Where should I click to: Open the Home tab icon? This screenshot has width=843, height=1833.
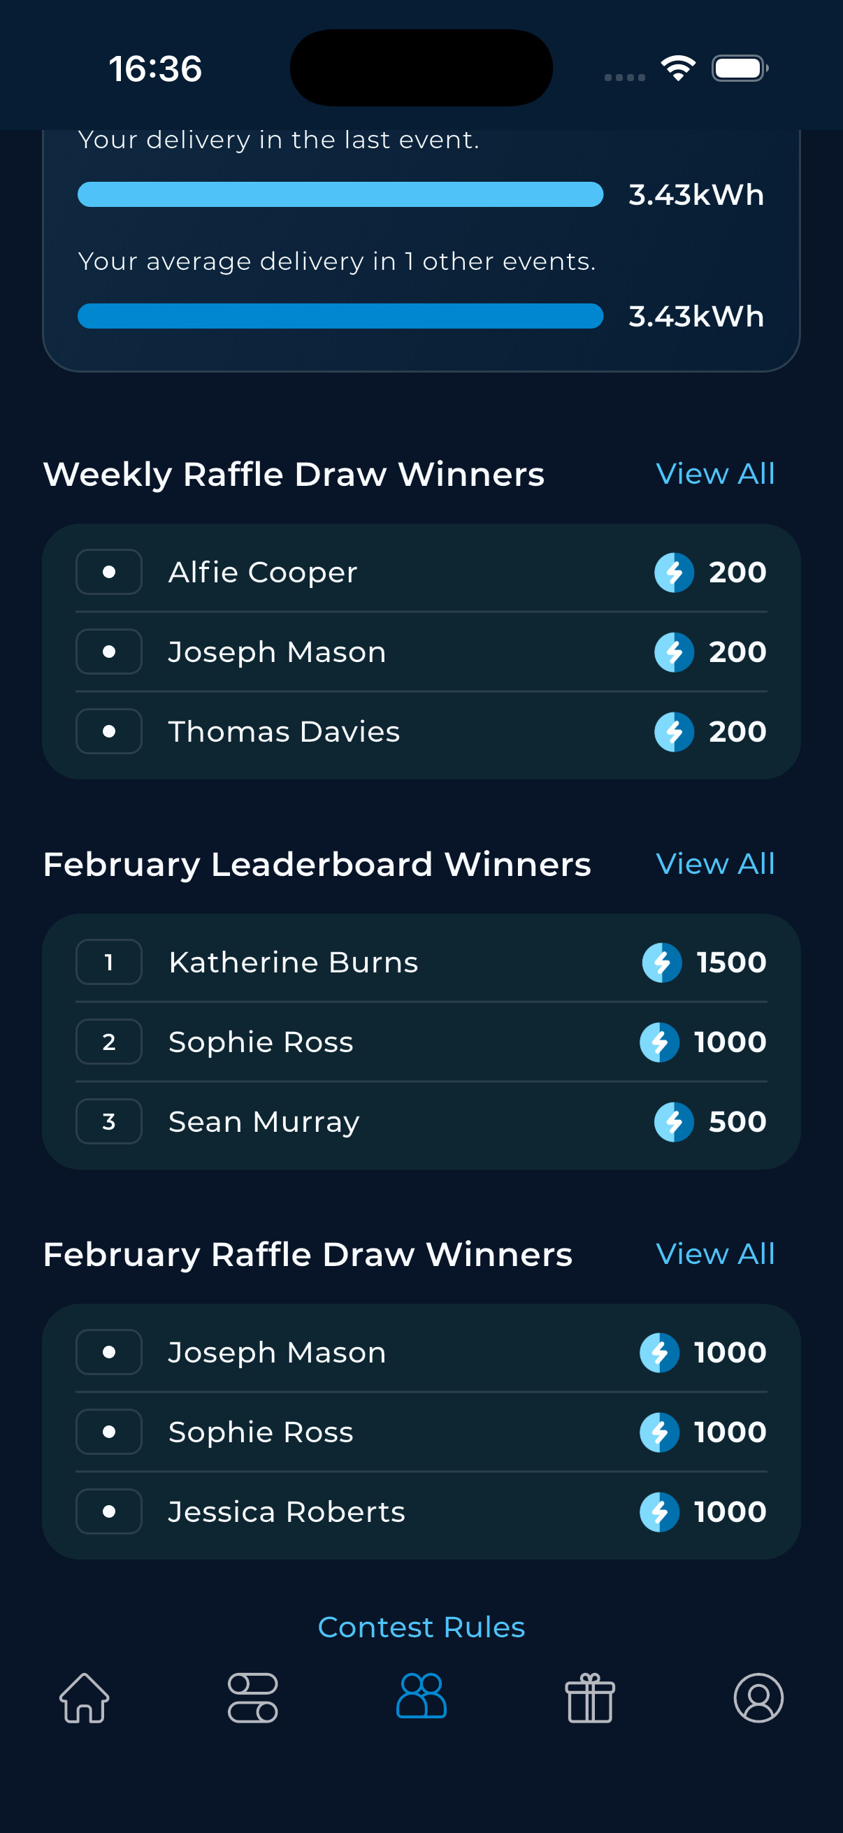[x=84, y=1698]
